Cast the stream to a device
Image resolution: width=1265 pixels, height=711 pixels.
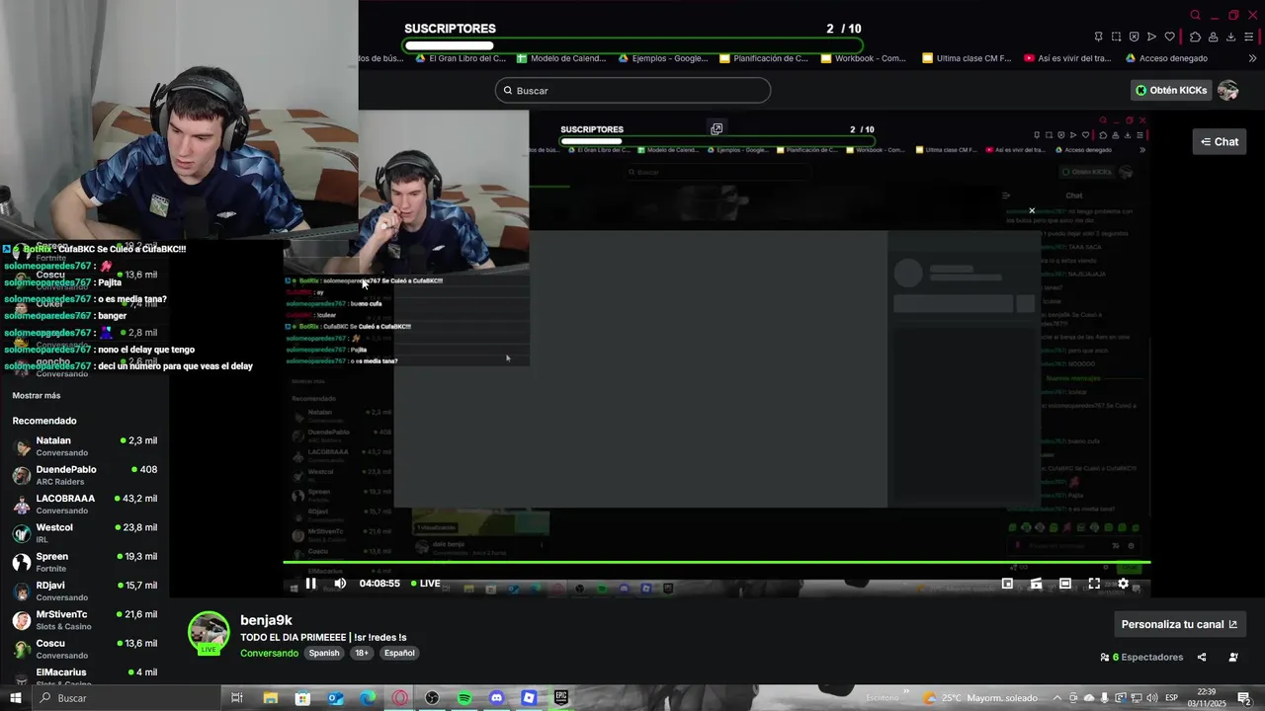coord(1036,584)
